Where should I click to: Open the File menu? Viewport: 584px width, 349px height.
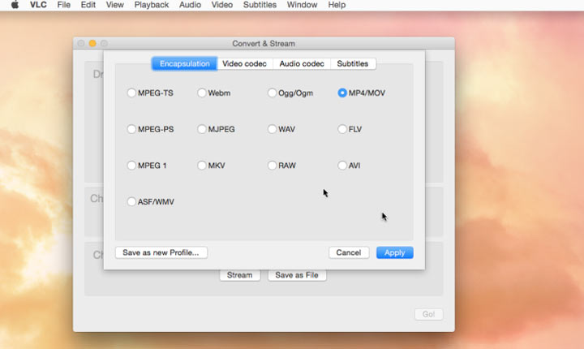pyautogui.click(x=64, y=5)
